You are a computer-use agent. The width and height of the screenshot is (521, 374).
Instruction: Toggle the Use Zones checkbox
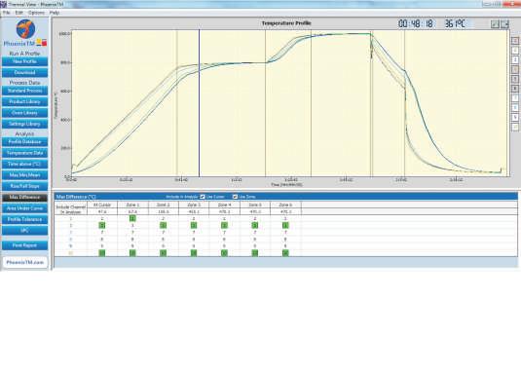pos(235,197)
